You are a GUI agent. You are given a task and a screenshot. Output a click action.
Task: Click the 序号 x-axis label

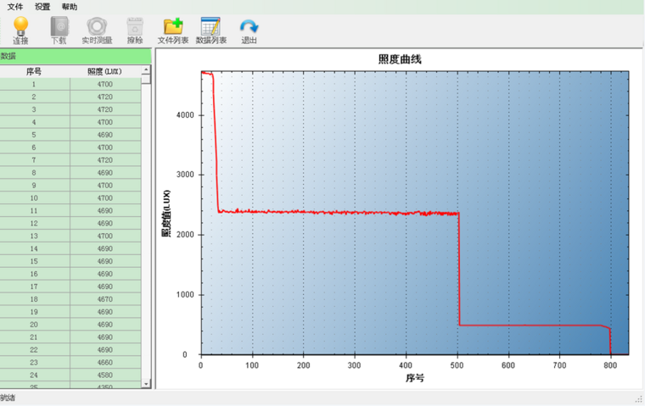tap(415, 378)
